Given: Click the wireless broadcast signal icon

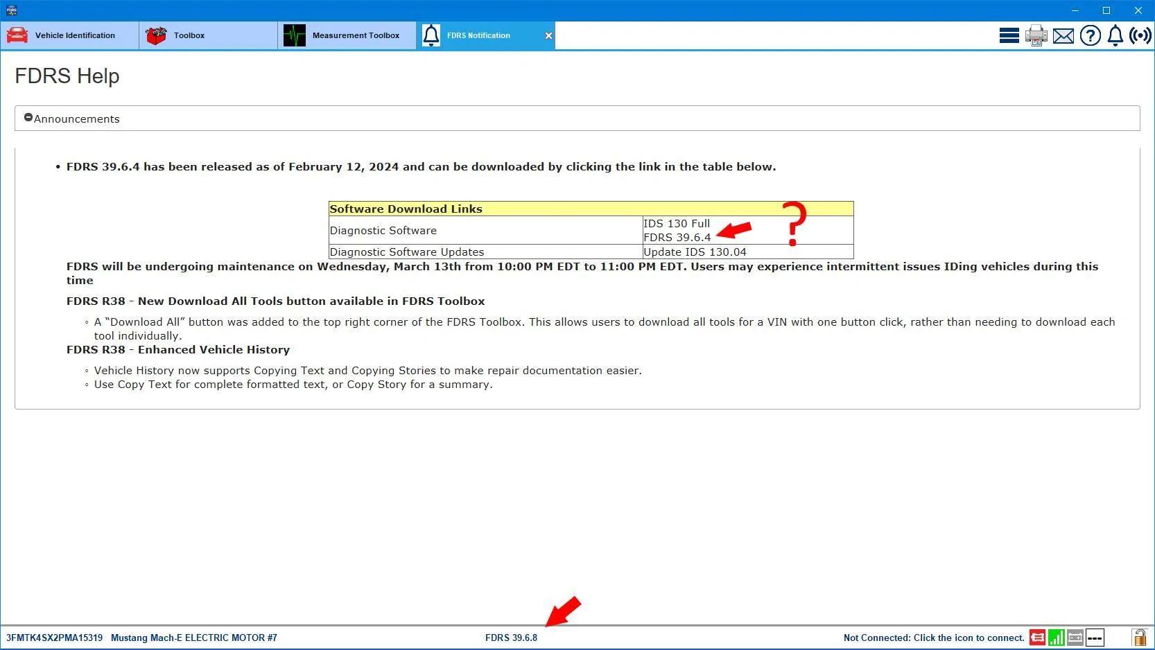Looking at the screenshot, I should click(1140, 35).
